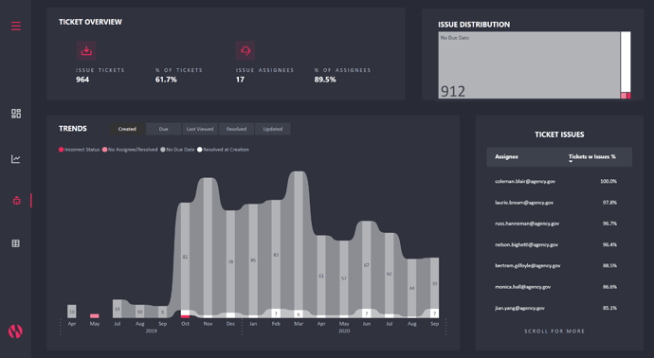Screen dimensions: 654x358
Task: Click the Scroll For More text
Action: click(554, 331)
